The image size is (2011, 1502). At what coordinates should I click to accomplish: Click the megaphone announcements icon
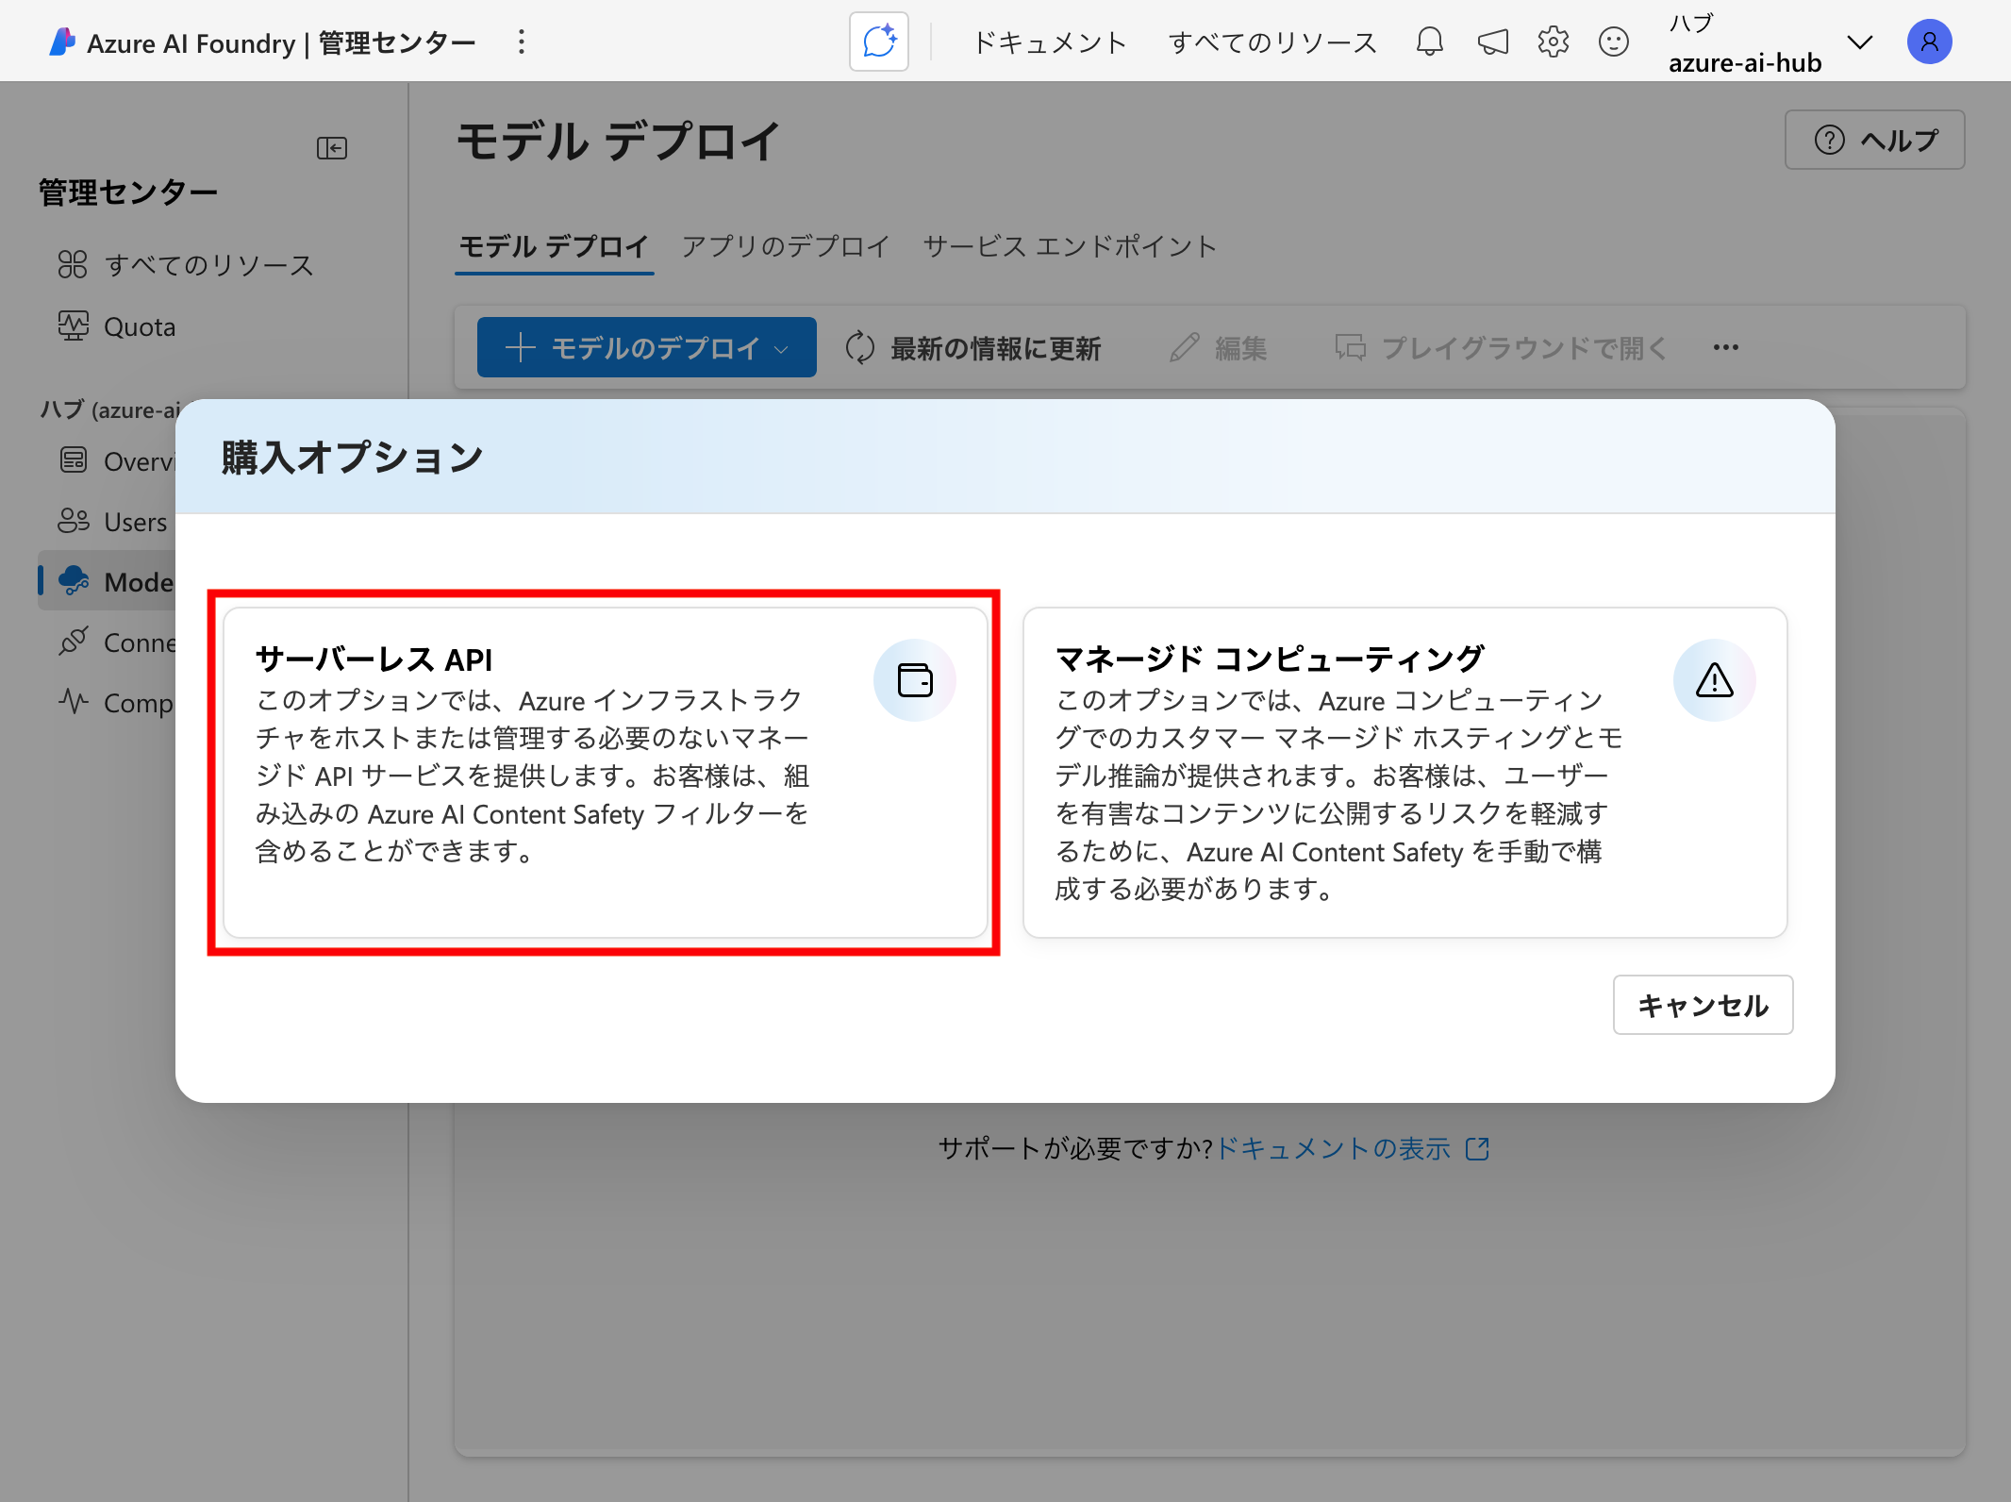(x=1492, y=42)
